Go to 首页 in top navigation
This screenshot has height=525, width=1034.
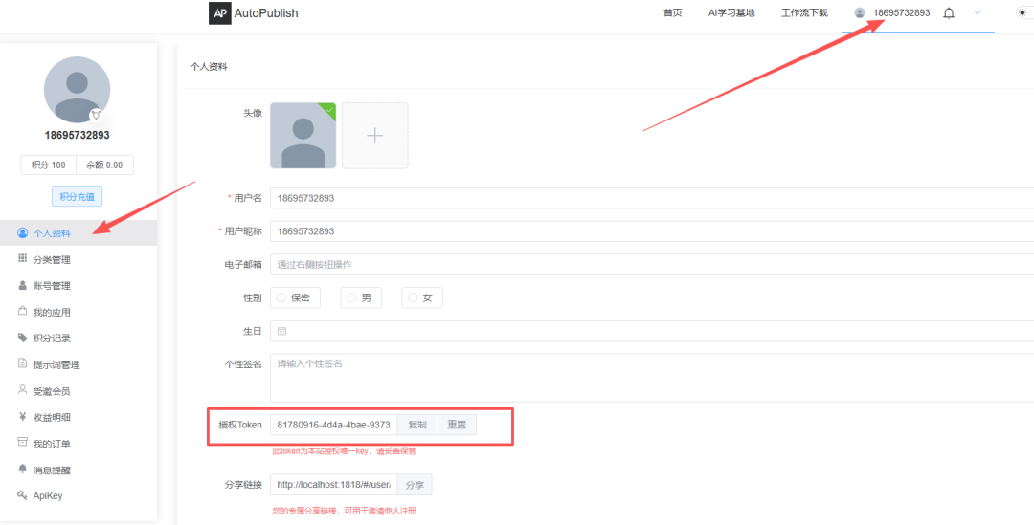673,13
